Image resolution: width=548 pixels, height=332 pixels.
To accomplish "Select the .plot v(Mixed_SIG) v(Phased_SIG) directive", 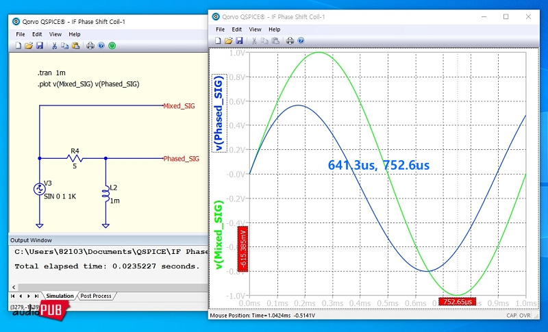I will coord(88,84).
